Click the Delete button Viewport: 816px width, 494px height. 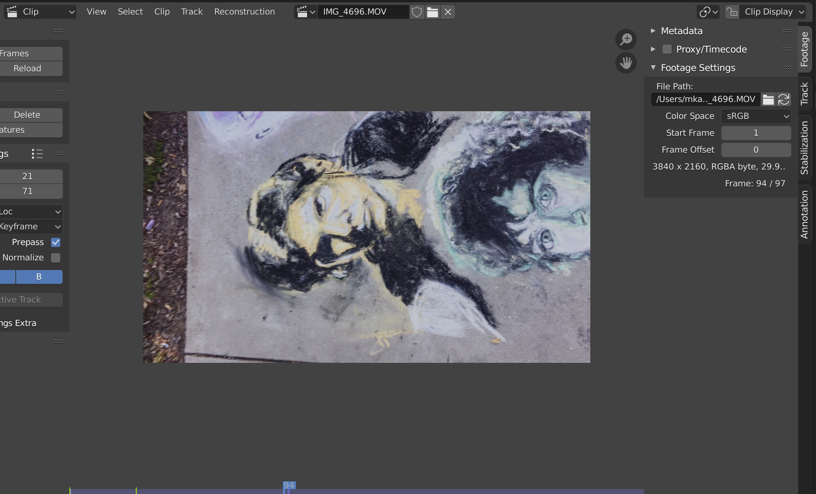pyautogui.click(x=31, y=115)
